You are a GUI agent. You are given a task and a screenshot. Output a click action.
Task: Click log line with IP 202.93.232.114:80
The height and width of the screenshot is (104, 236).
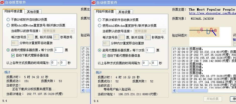pos(204,52)
